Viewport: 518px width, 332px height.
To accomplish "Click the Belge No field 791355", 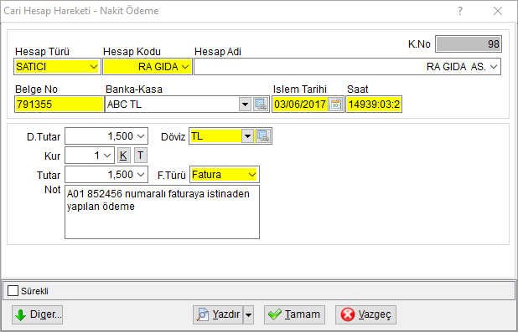I will pyautogui.click(x=60, y=105).
